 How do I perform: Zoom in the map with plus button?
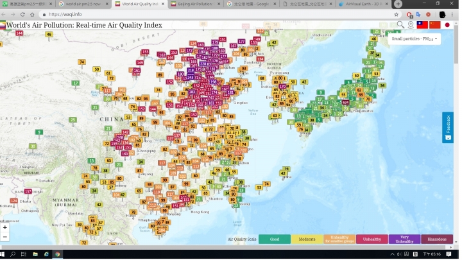click(x=5, y=228)
